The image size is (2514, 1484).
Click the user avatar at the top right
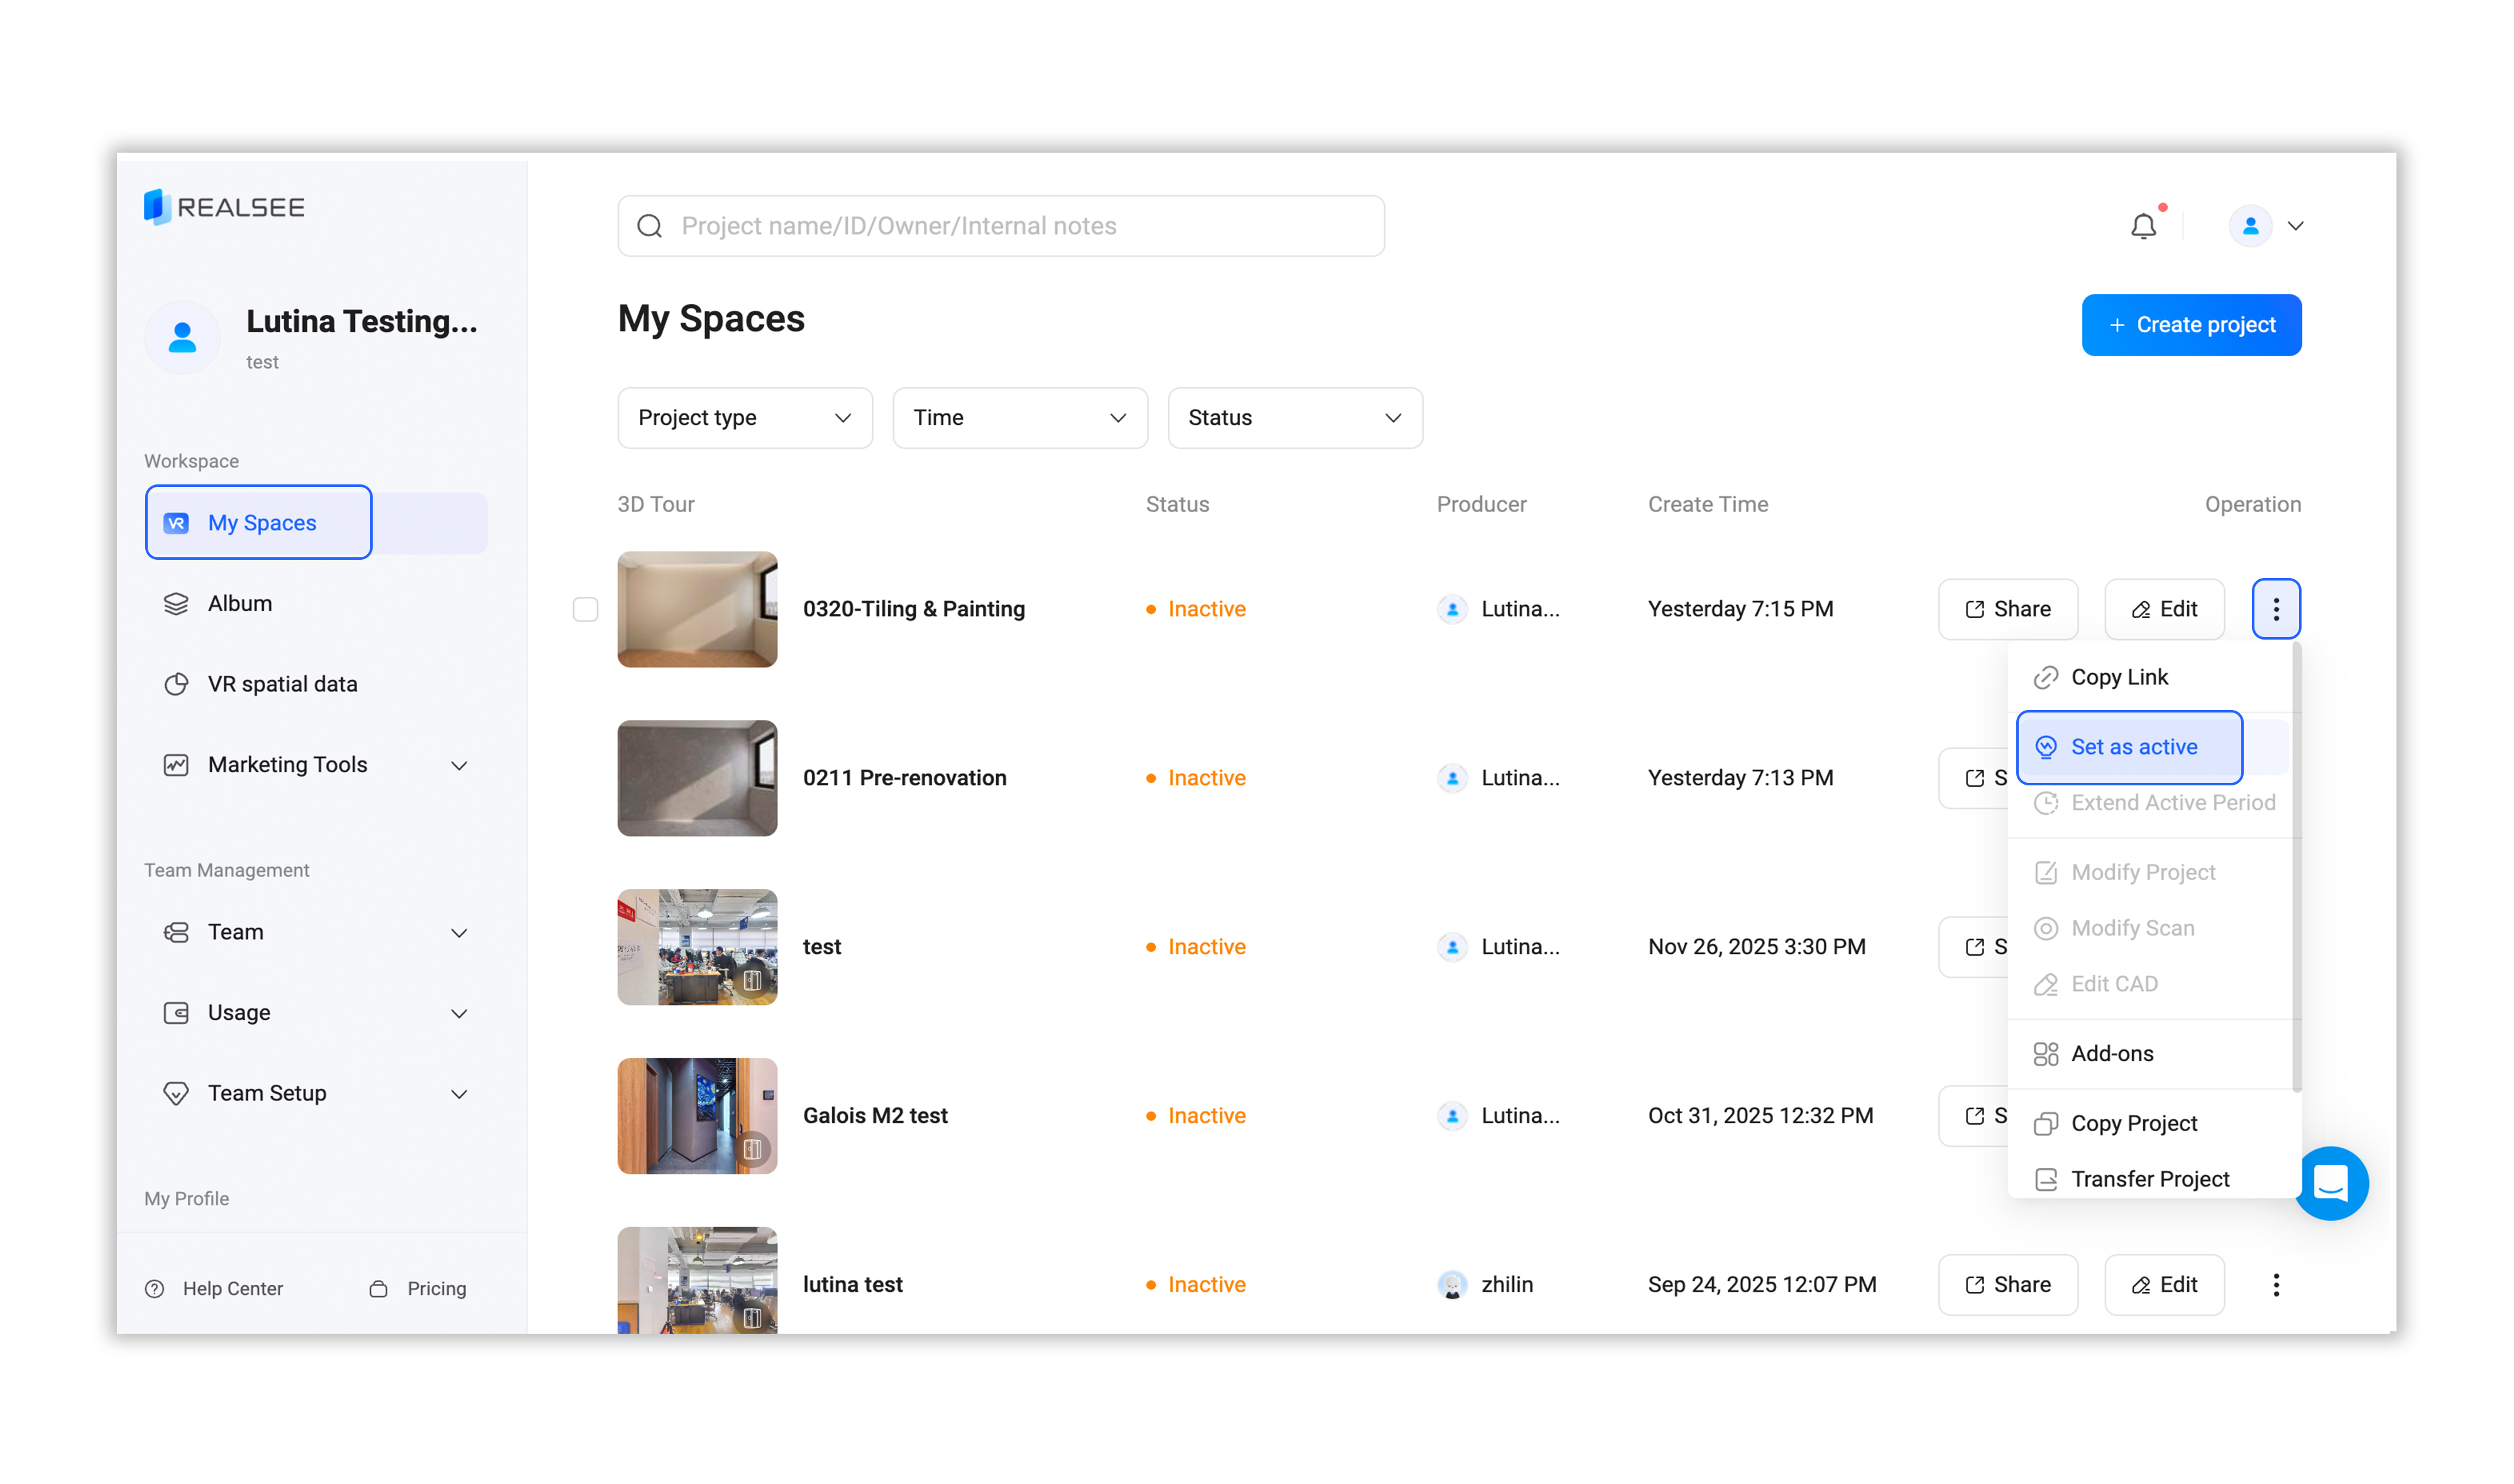coord(2251,226)
